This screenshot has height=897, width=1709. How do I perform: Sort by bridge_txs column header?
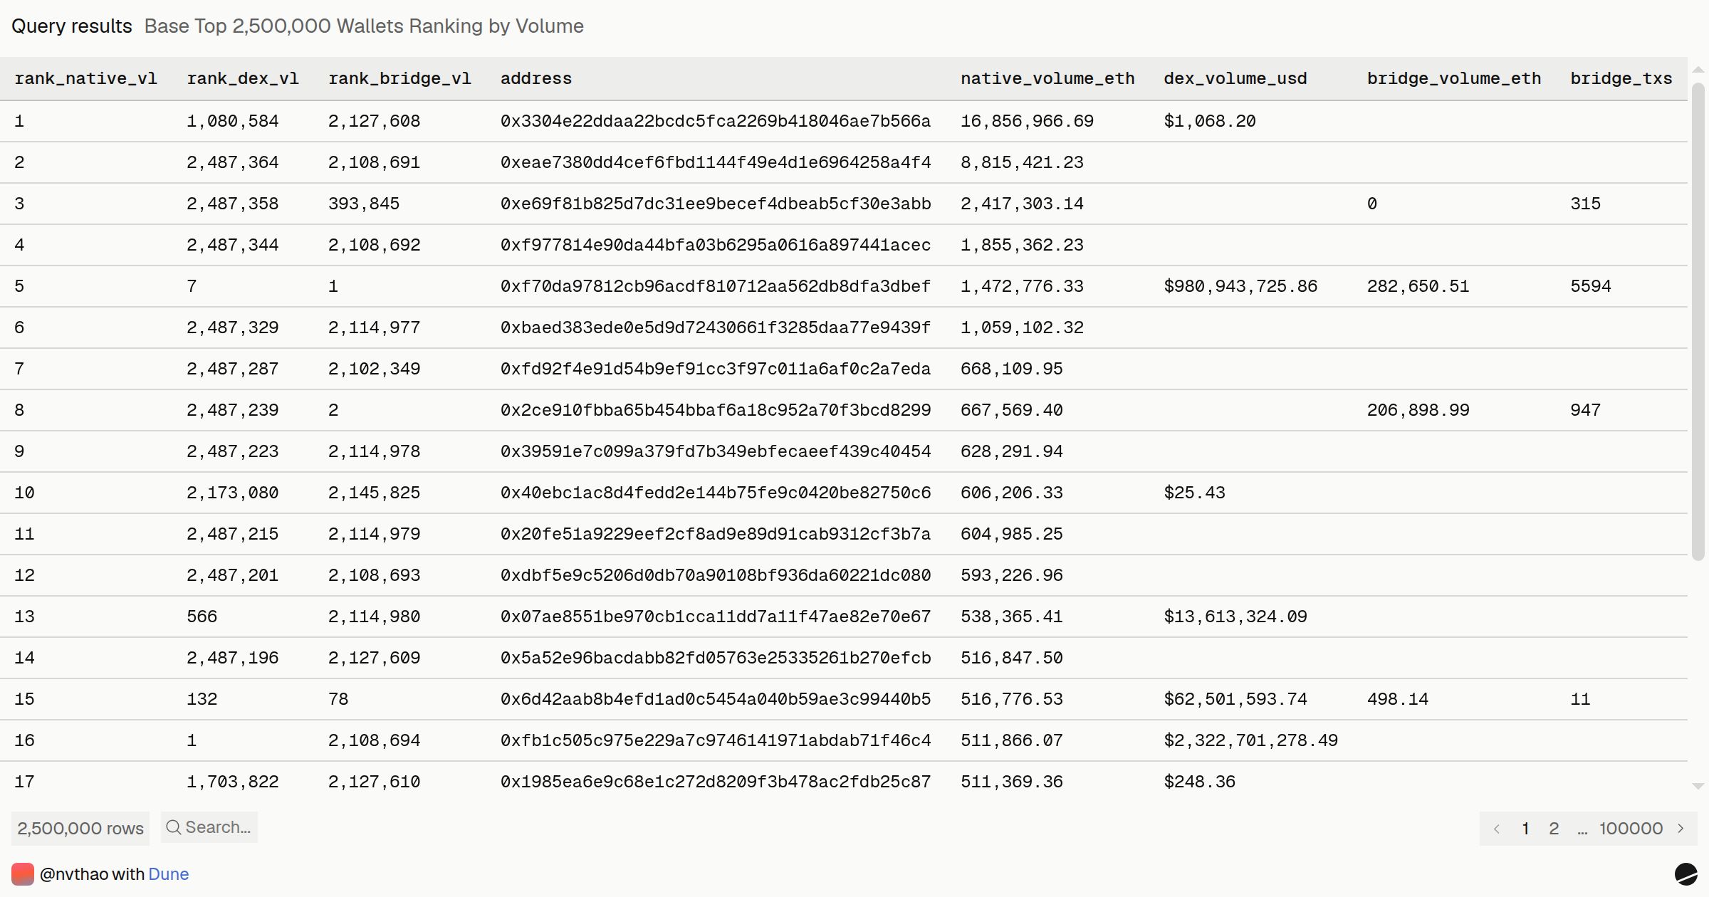point(1621,78)
